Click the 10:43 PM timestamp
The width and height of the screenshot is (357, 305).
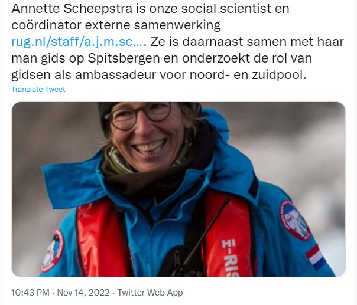[29, 293]
